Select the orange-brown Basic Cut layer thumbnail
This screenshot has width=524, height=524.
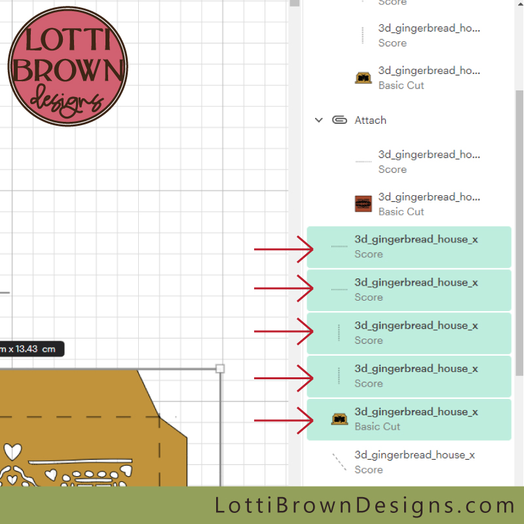tap(363, 204)
